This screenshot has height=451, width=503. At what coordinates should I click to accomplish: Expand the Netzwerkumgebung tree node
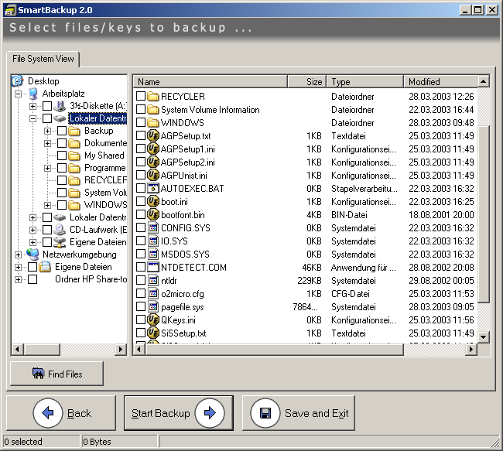18,255
